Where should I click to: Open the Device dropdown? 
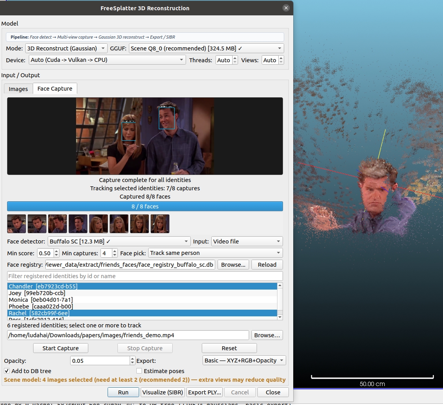107,60
